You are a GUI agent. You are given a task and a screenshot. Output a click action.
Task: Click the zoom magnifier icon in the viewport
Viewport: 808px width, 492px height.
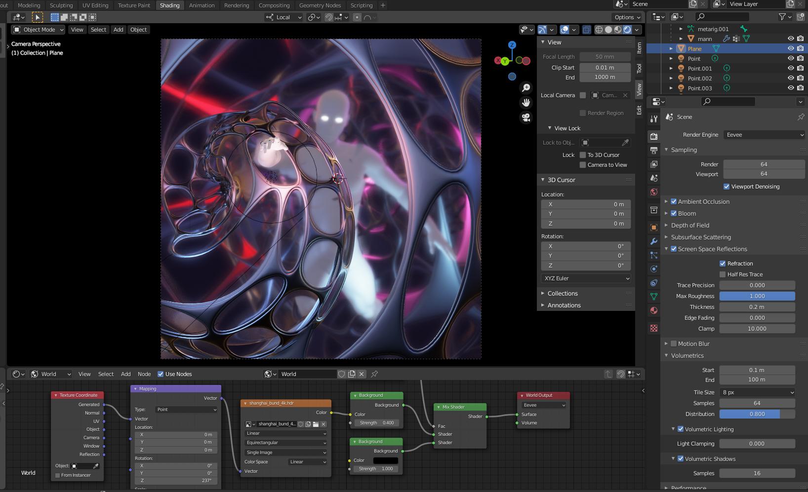click(525, 87)
